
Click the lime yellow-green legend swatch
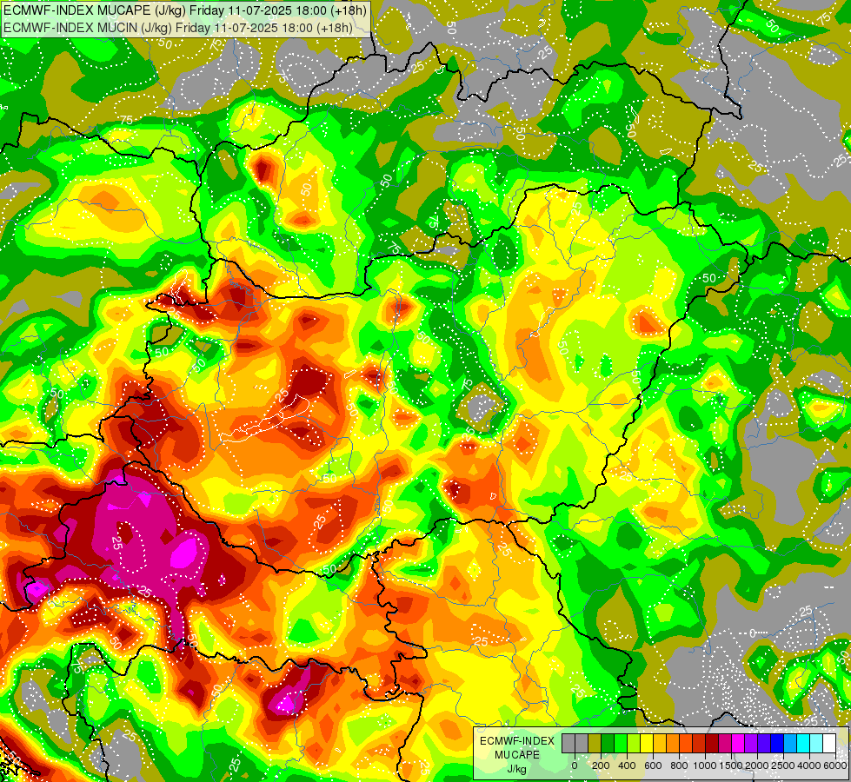(x=634, y=744)
